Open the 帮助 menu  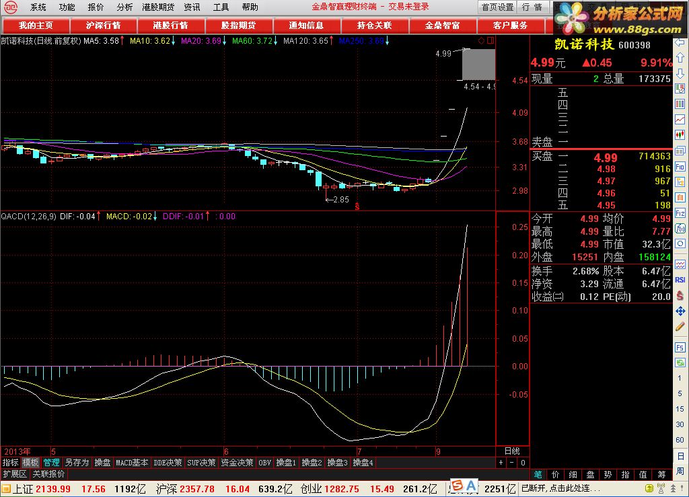click(250, 7)
